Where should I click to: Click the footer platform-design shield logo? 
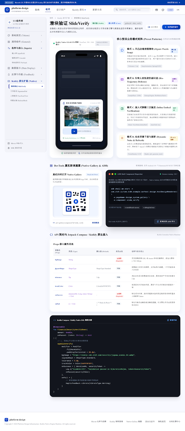pos(6,420)
